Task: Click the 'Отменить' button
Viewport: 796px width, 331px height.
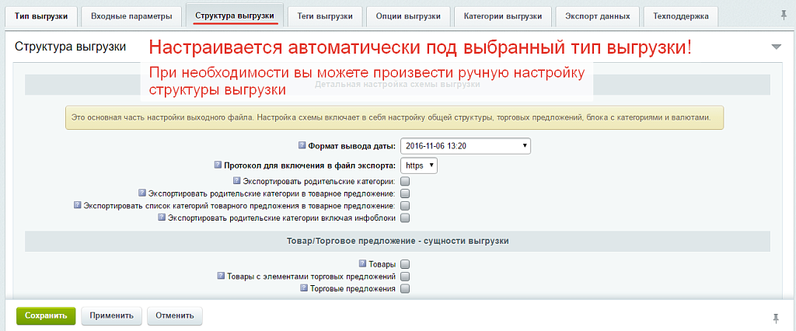Action: coord(175,316)
